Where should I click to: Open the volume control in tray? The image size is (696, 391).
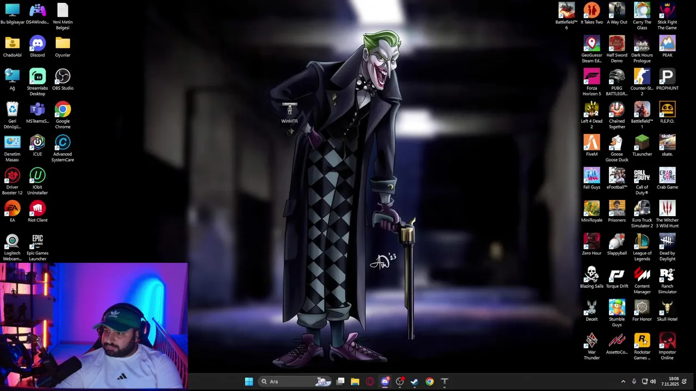coord(653,381)
